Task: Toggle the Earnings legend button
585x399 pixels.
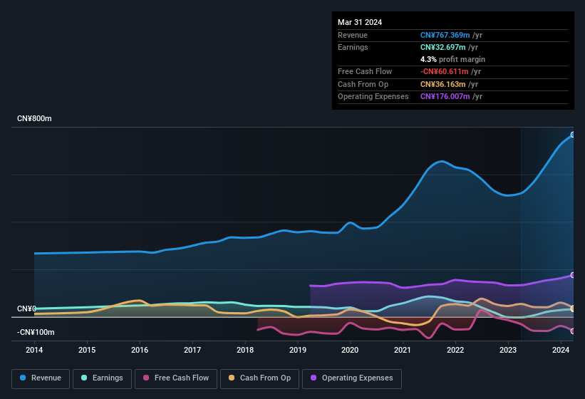Action: click(x=102, y=378)
